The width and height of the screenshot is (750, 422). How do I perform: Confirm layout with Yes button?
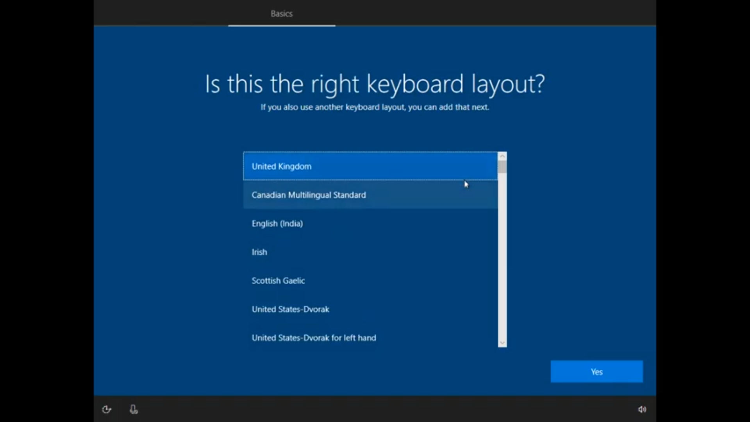(596, 372)
